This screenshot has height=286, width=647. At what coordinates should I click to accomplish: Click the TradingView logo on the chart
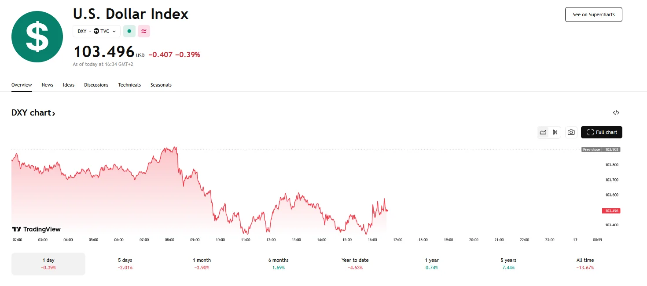click(36, 229)
